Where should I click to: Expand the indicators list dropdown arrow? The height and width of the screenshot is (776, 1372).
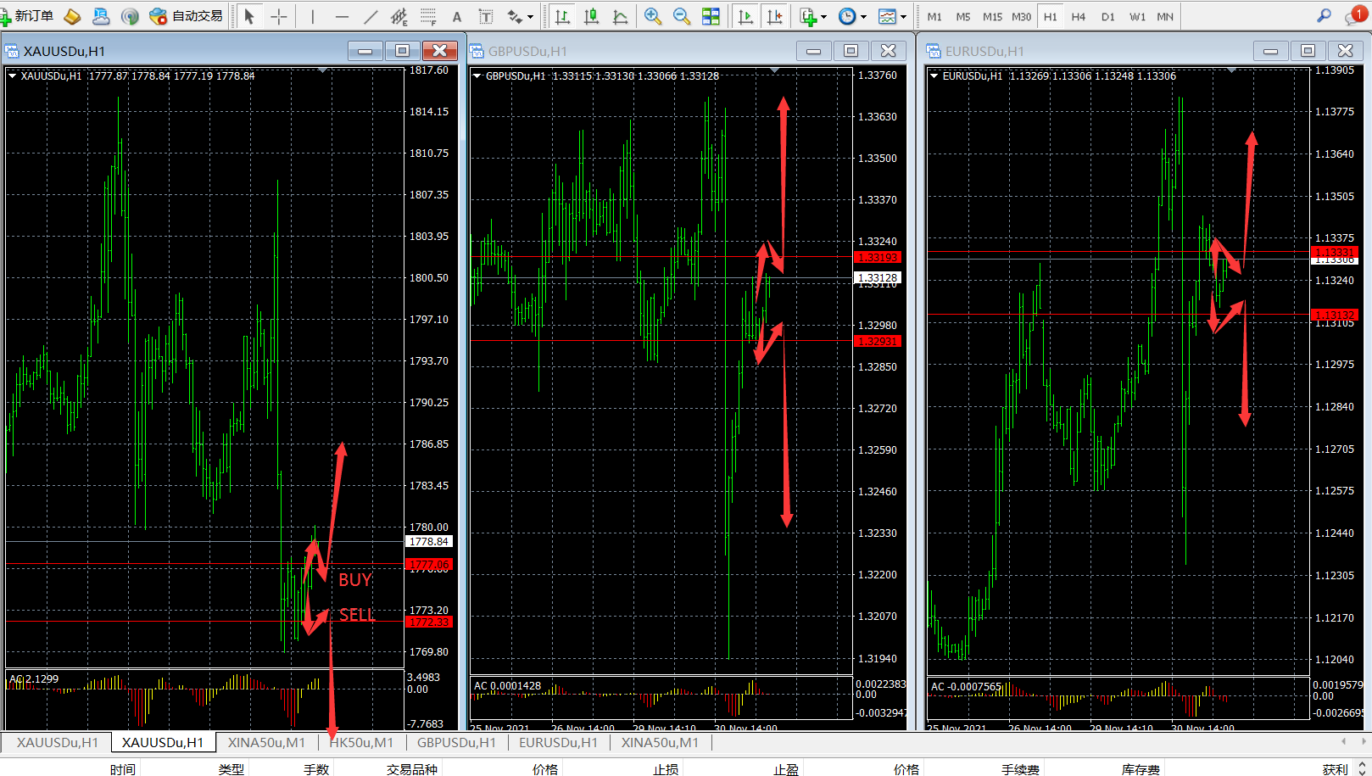823,17
